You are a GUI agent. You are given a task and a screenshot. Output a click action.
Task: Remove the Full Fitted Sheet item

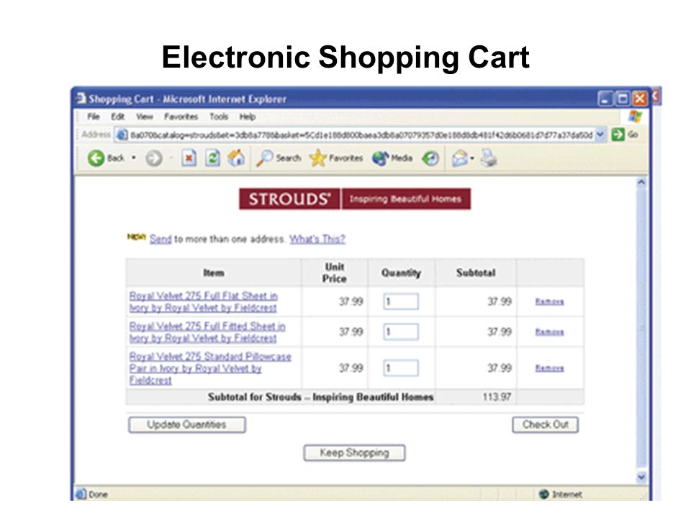pyautogui.click(x=549, y=332)
